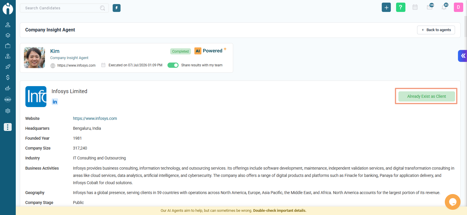Open the settings gear in sidebar

8,111
